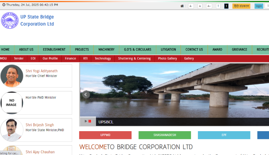Expand the PROJECTS menu
Screen dimensions: 269x155
pyautogui.click(x=82, y=49)
